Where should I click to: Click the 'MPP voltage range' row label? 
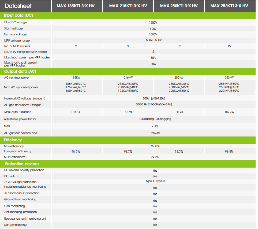tap(17, 40)
